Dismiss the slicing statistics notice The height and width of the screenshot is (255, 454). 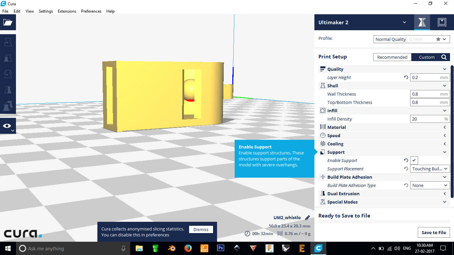201,229
